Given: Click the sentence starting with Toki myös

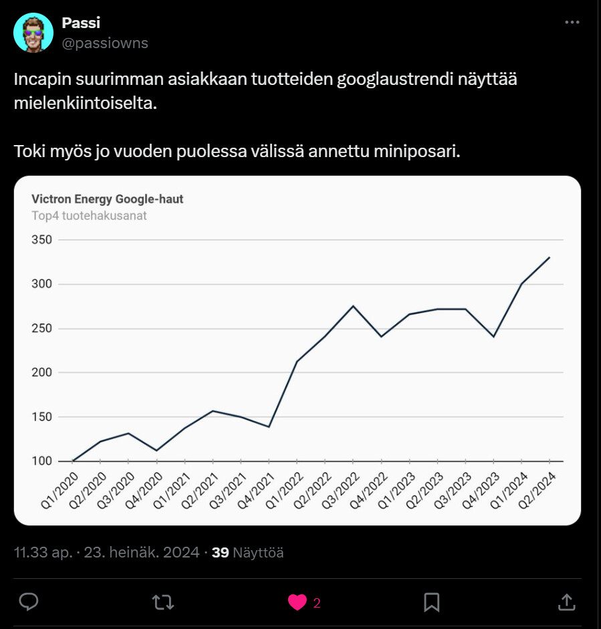Looking at the screenshot, I should (x=237, y=151).
